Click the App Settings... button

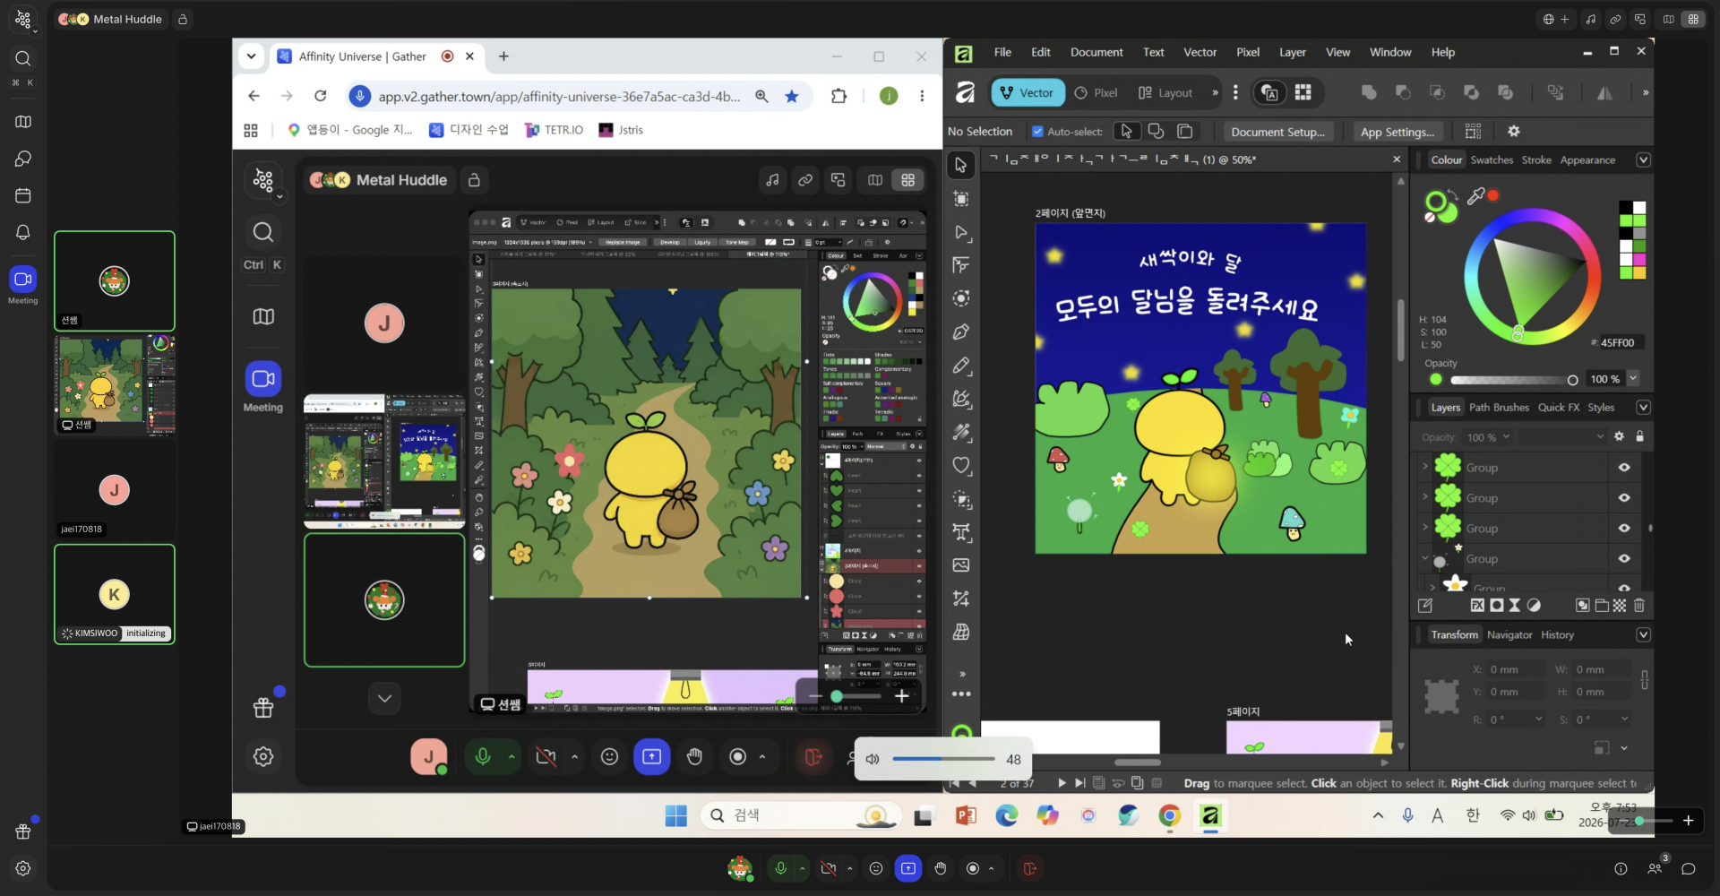coord(1397,132)
